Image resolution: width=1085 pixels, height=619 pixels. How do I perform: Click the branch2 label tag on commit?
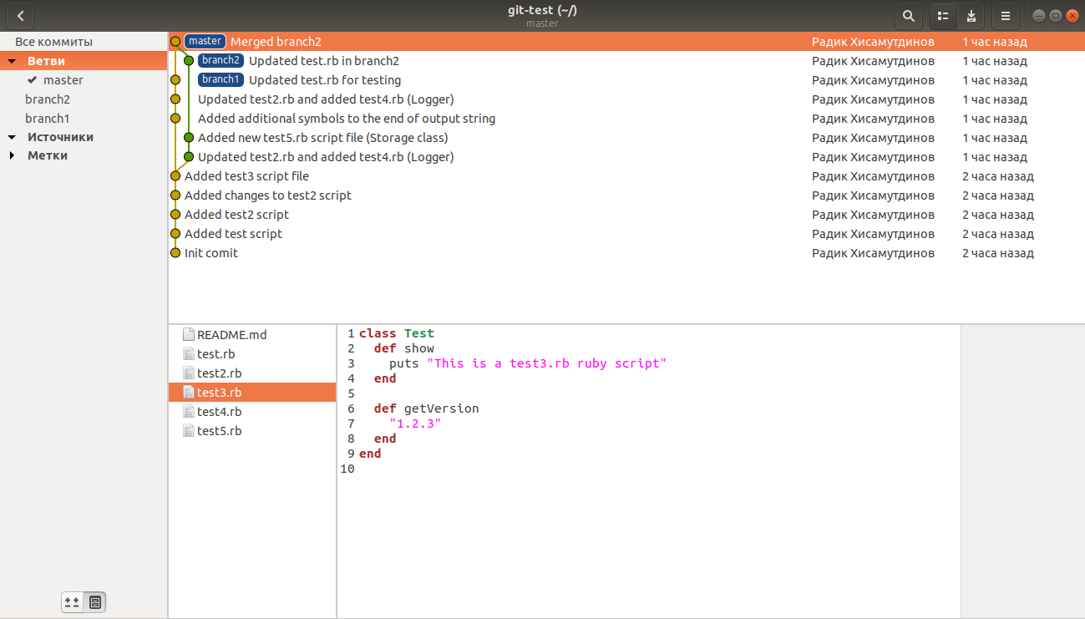pos(221,60)
